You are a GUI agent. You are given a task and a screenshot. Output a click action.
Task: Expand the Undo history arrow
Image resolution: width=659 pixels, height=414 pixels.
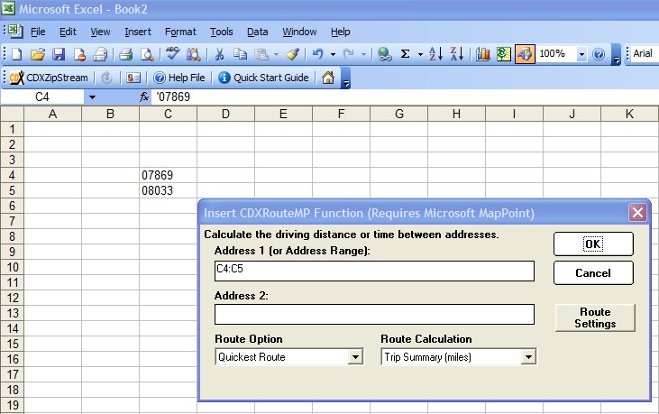[x=333, y=55]
